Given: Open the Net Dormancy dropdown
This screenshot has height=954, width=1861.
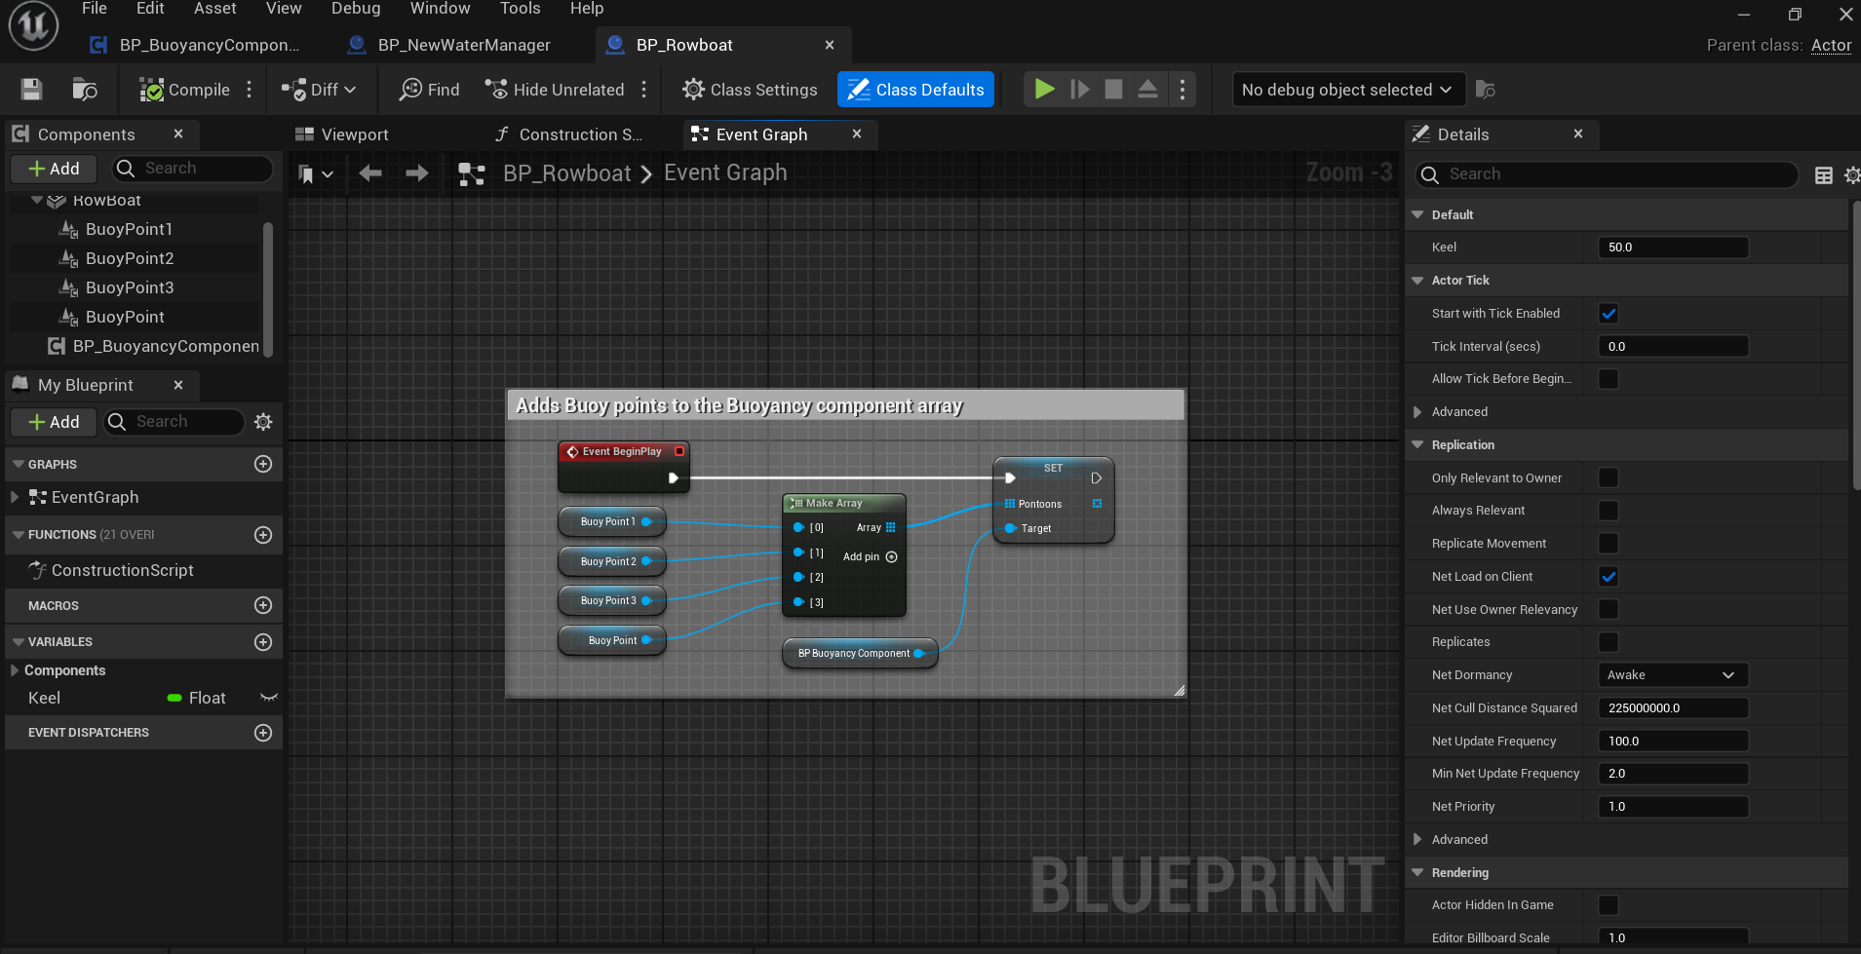Looking at the screenshot, I should click(x=1673, y=675).
